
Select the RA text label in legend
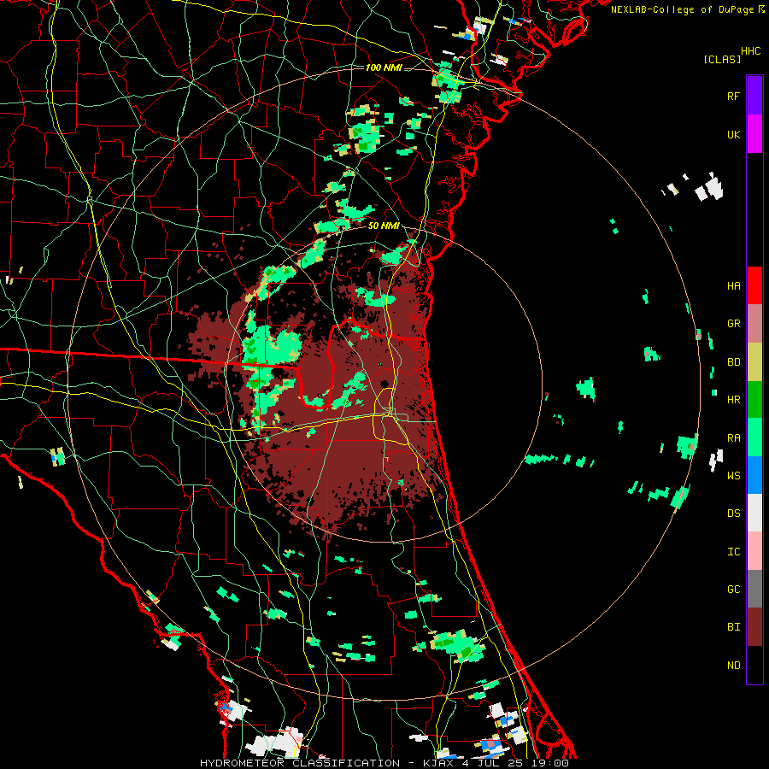click(x=733, y=438)
